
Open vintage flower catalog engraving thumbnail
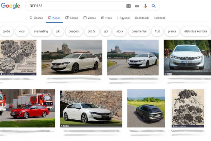pos(18,57)
